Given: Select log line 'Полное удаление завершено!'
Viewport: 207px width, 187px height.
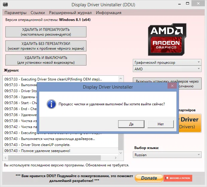Looking at the screenshot, I should pos(61,151).
